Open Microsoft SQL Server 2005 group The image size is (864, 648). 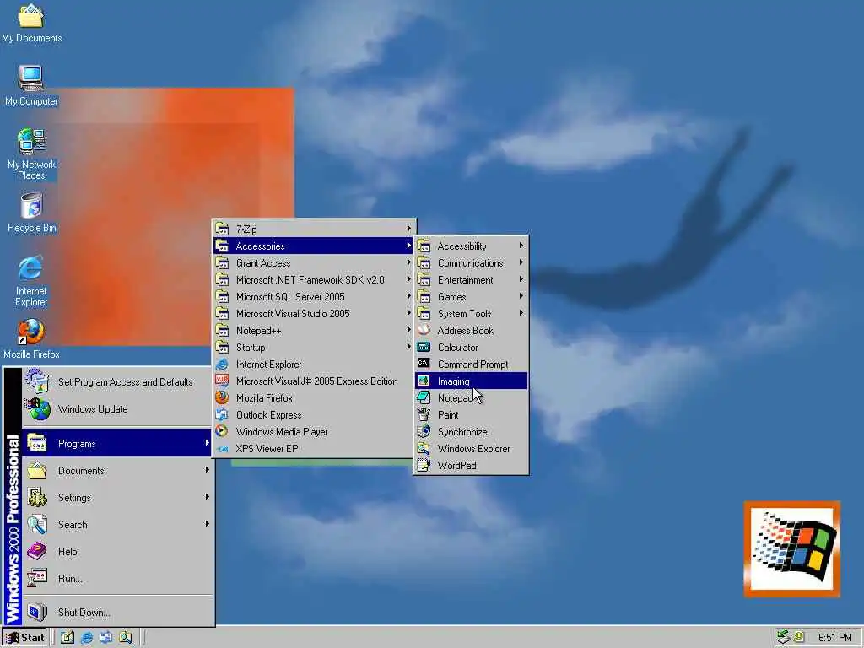pos(314,296)
